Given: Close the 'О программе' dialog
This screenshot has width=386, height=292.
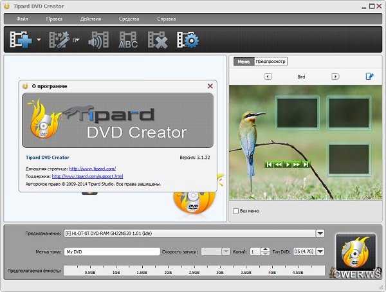Looking at the screenshot, I should tap(210, 86).
